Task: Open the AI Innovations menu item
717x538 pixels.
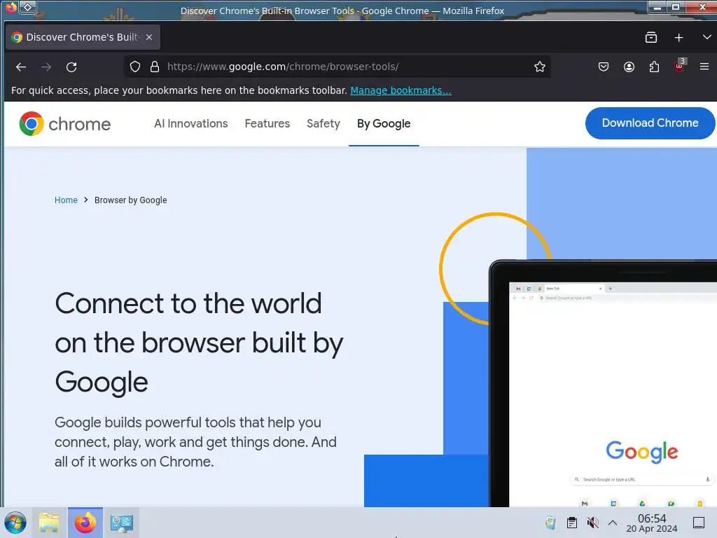Action: pos(190,123)
